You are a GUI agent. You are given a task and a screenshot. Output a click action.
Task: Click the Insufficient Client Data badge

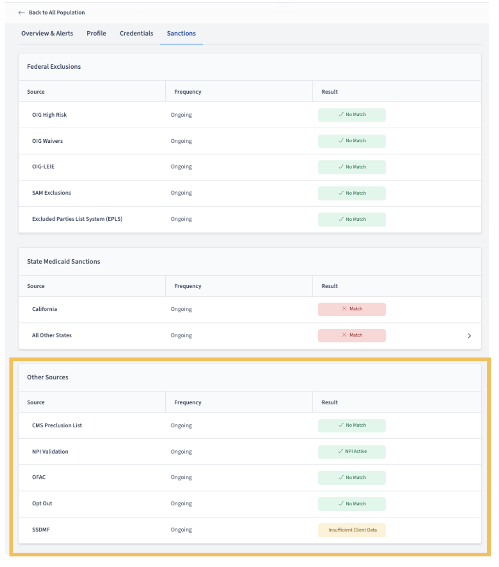352,530
